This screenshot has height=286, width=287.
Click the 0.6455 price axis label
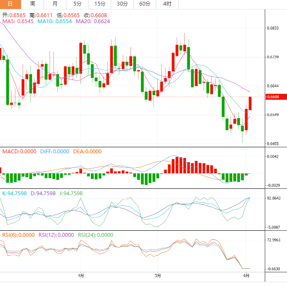point(273,144)
